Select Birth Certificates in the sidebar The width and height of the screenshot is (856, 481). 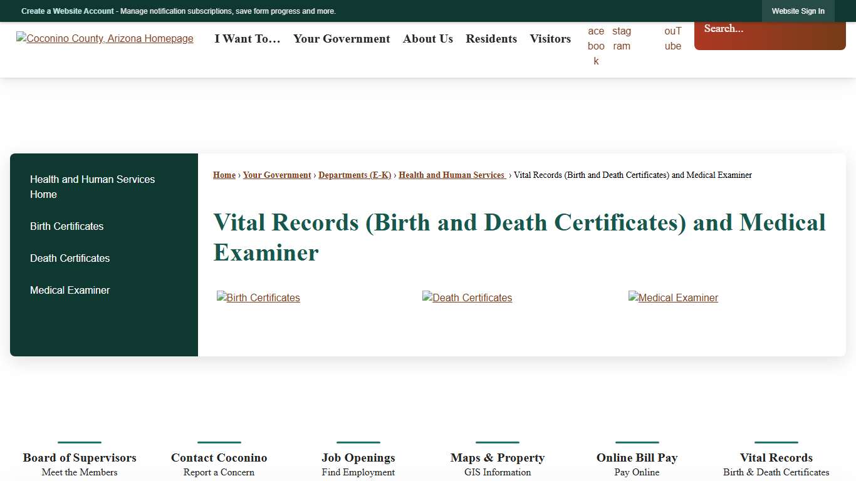66,226
